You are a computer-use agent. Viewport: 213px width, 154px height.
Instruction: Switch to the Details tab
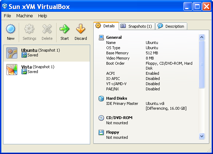106,26
